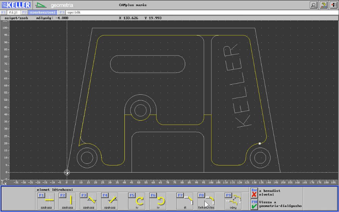Select the F7 chamfer edge tool

pos(185,201)
